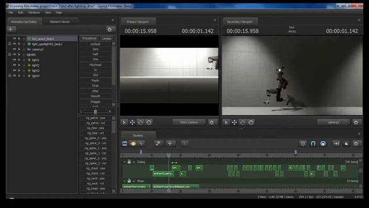Toggle the lock on the Dialog track
The height and width of the screenshot is (208, 369).
coord(129,162)
